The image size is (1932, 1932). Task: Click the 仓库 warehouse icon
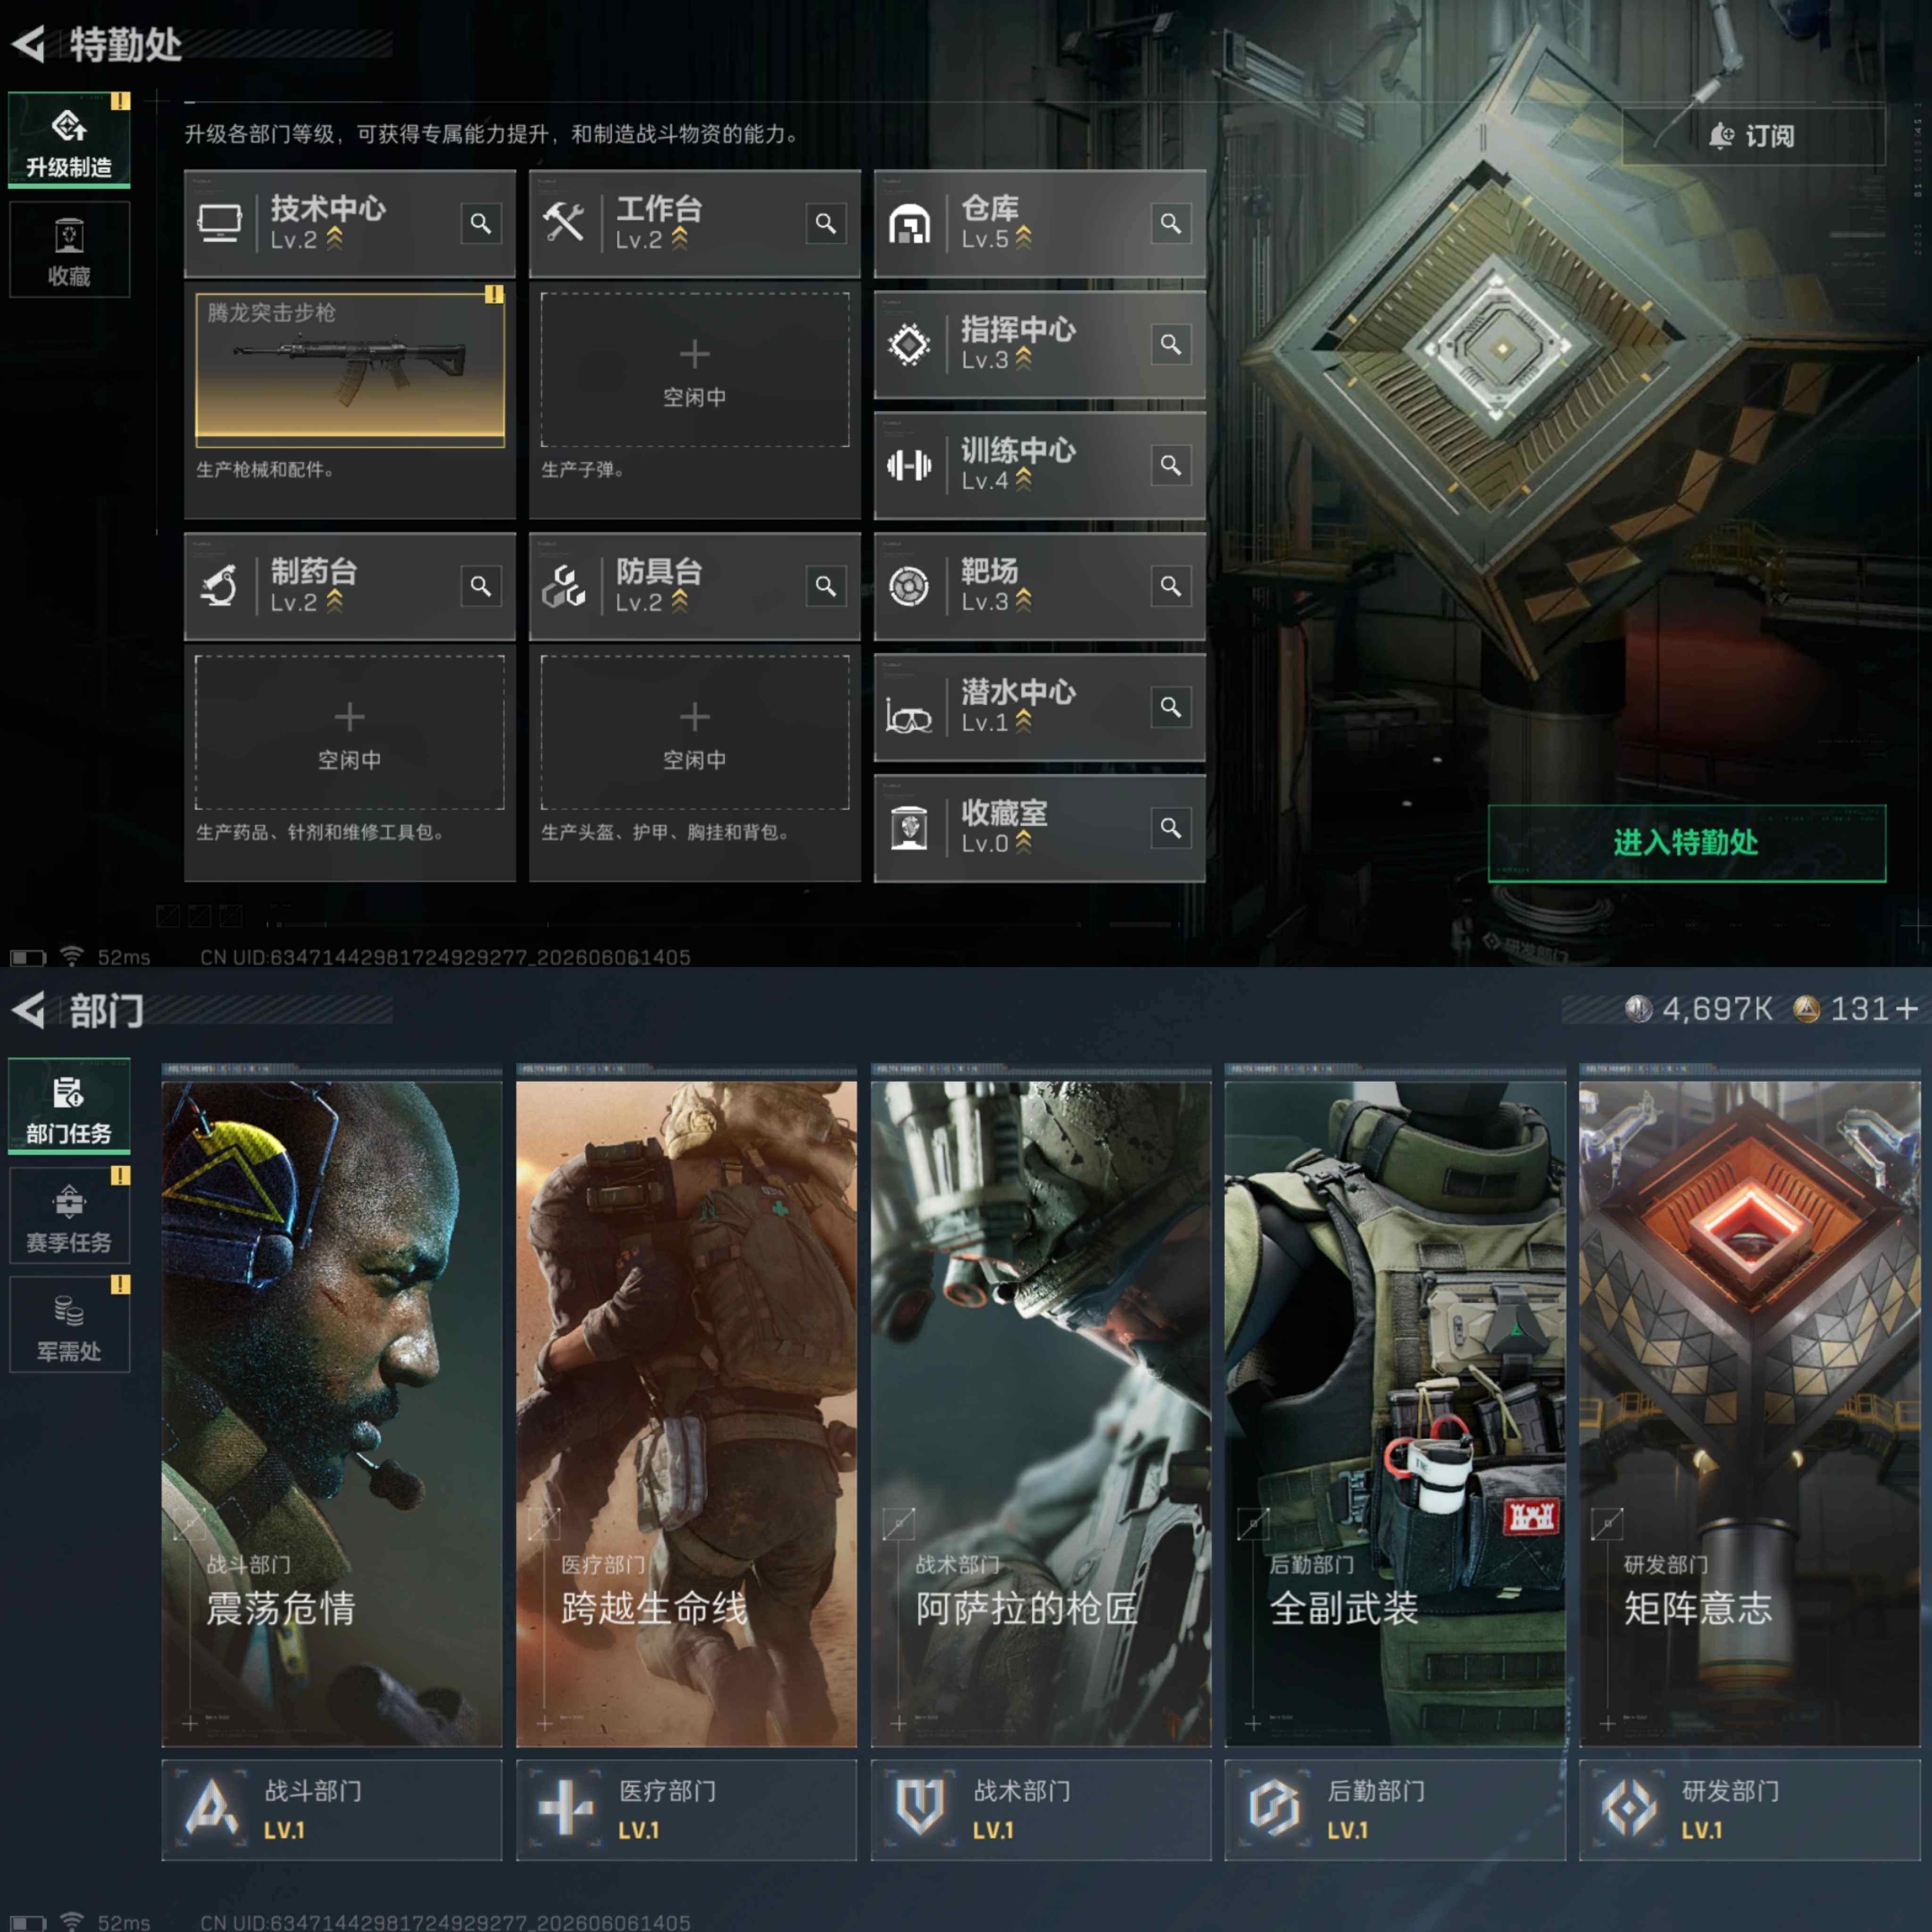tap(909, 224)
